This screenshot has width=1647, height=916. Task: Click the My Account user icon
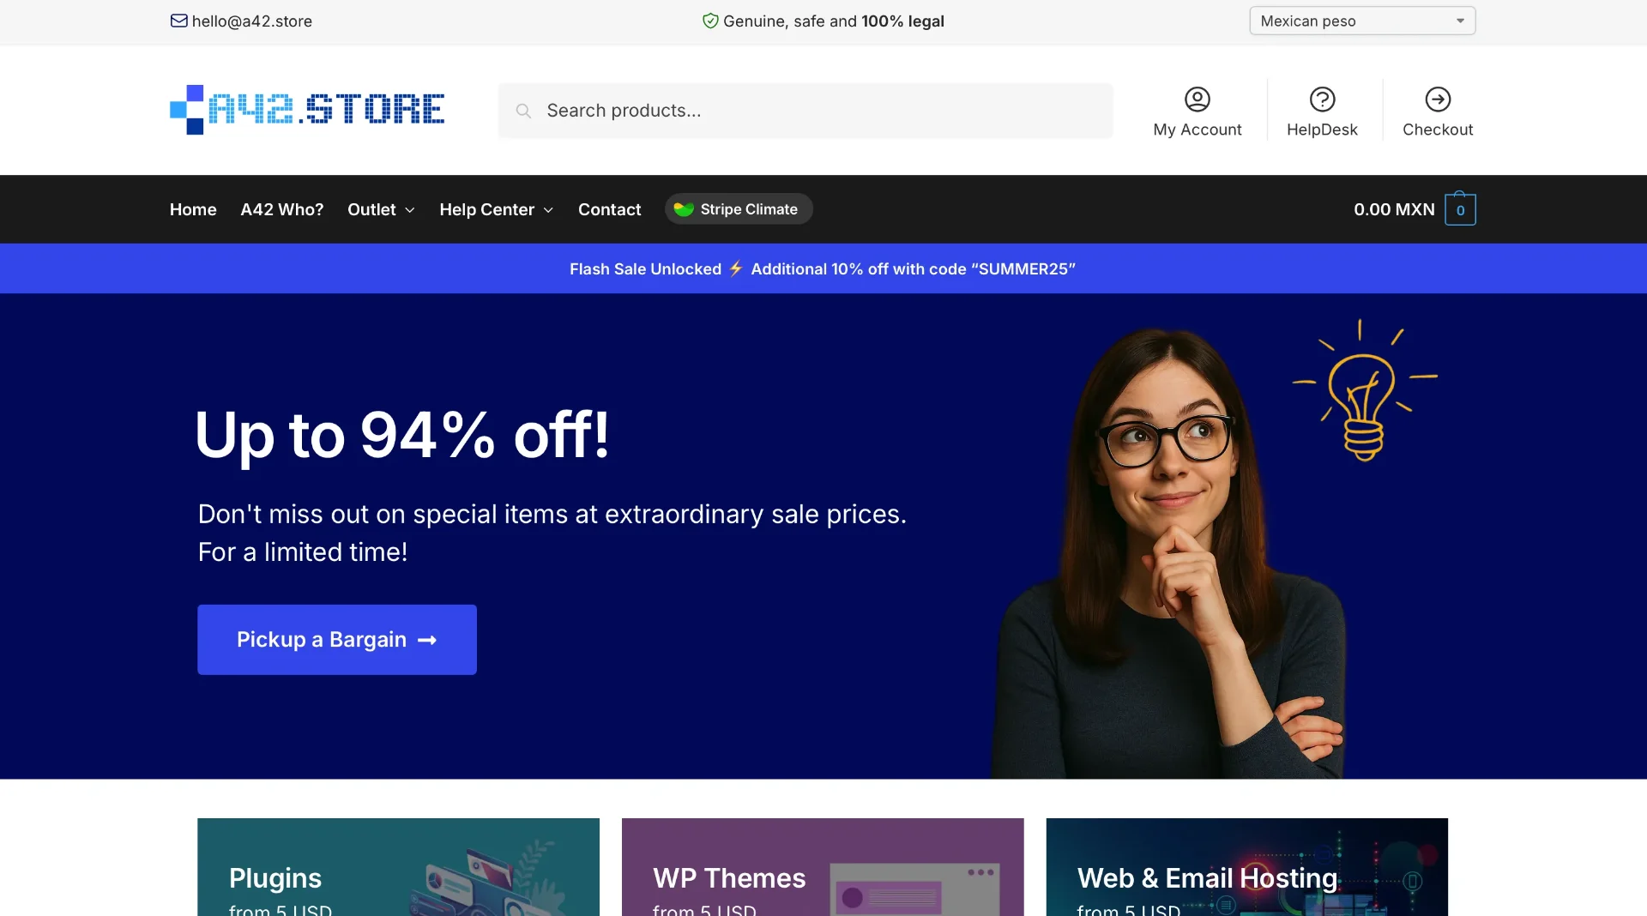point(1198,99)
